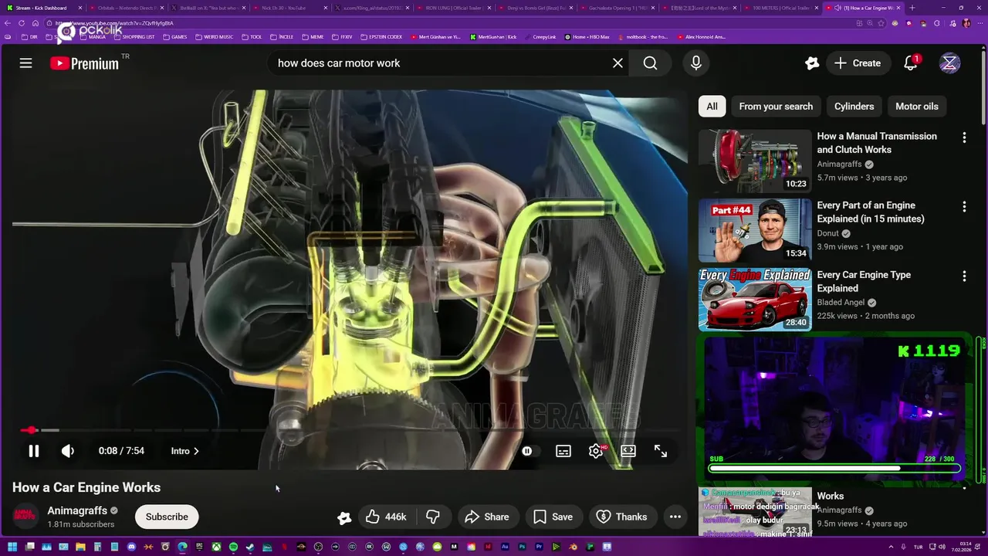Pause the video
This screenshot has width=988, height=556.
34,451
